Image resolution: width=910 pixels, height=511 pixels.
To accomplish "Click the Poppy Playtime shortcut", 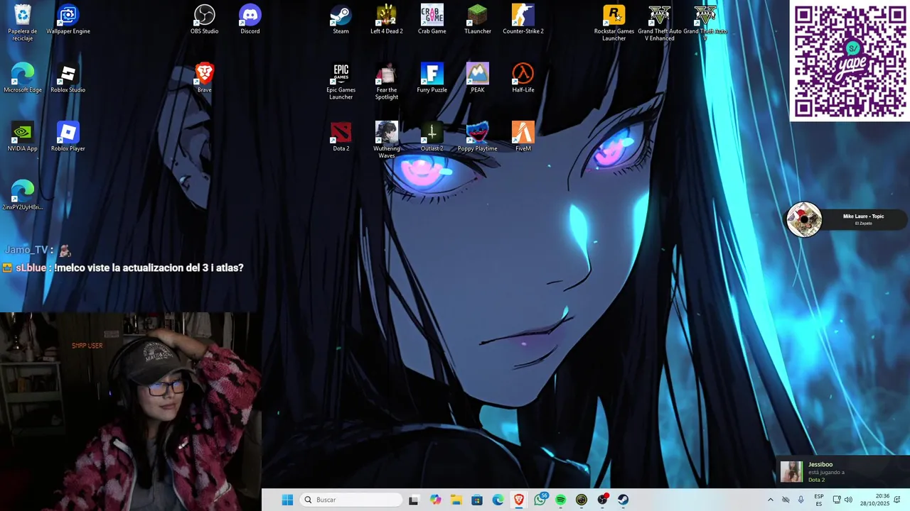I will 478,137.
